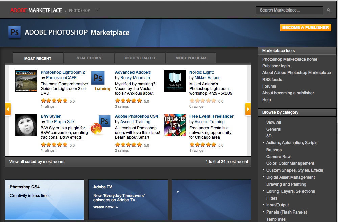Switch to the Most Recent tab

[38, 58]
